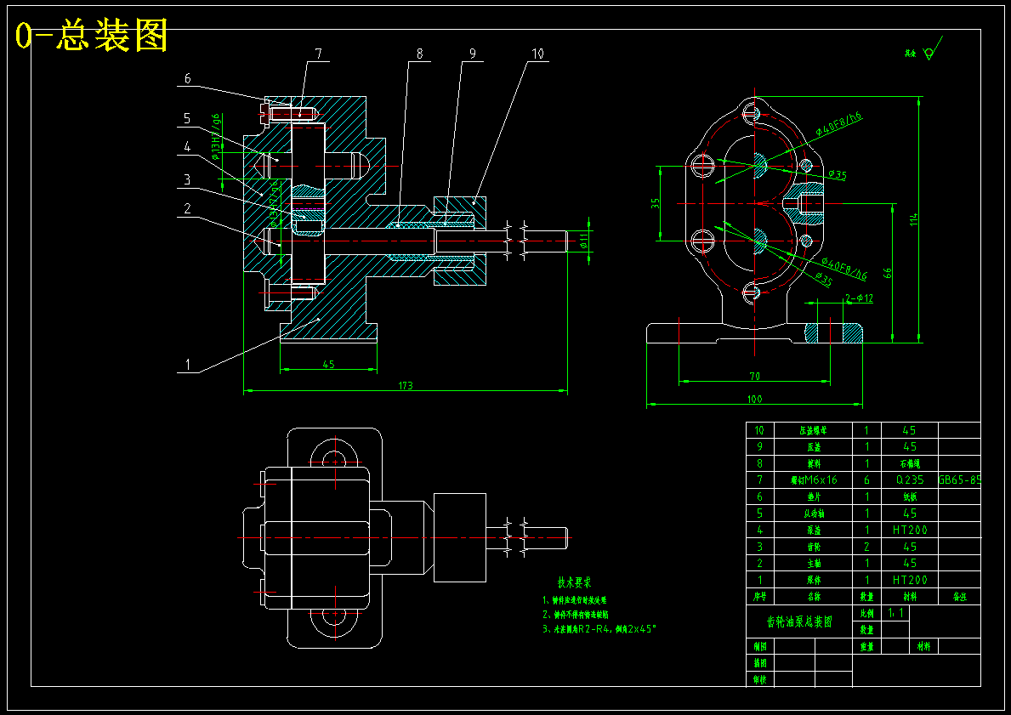Select the "序号" header cell
This screenshot has height=715, width=1011.
tap(759, 596)
